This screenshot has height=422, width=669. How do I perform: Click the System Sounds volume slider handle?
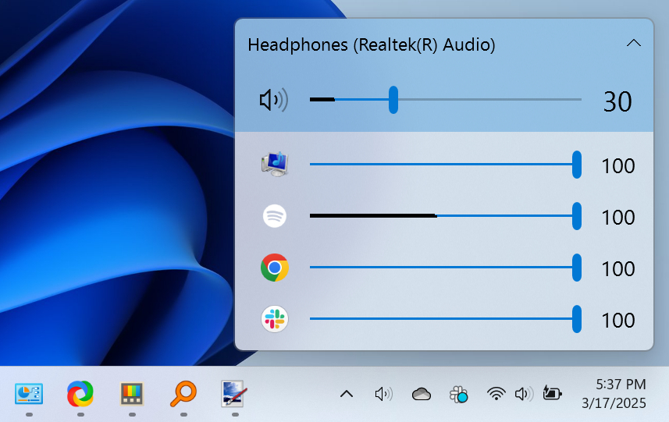(x=577, y=165)
